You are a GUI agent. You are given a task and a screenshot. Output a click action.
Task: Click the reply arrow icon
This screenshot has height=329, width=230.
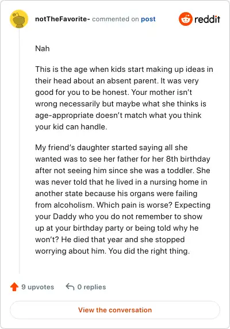70,286
